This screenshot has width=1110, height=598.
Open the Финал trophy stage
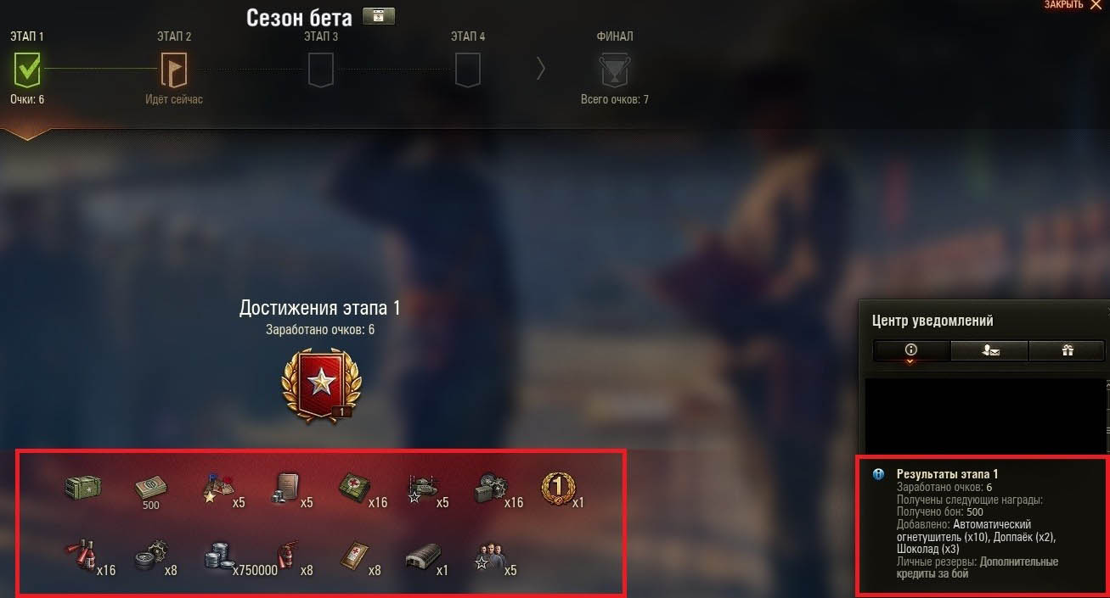615,69
